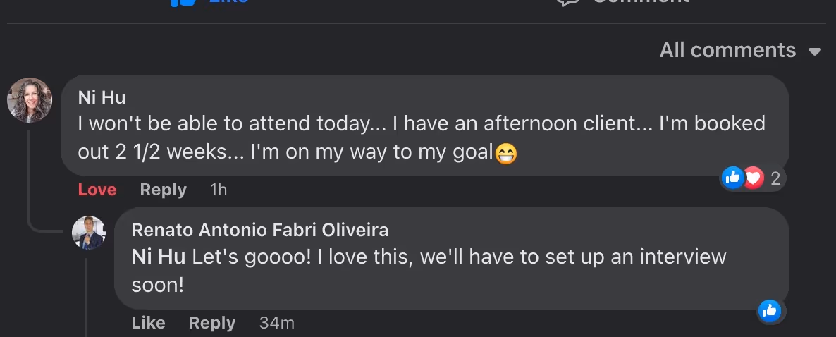The width and height of the screenshot is (836, 337).
Task: View the 2 reactions count on Ni Hu's comment
Action: (775, 179)
